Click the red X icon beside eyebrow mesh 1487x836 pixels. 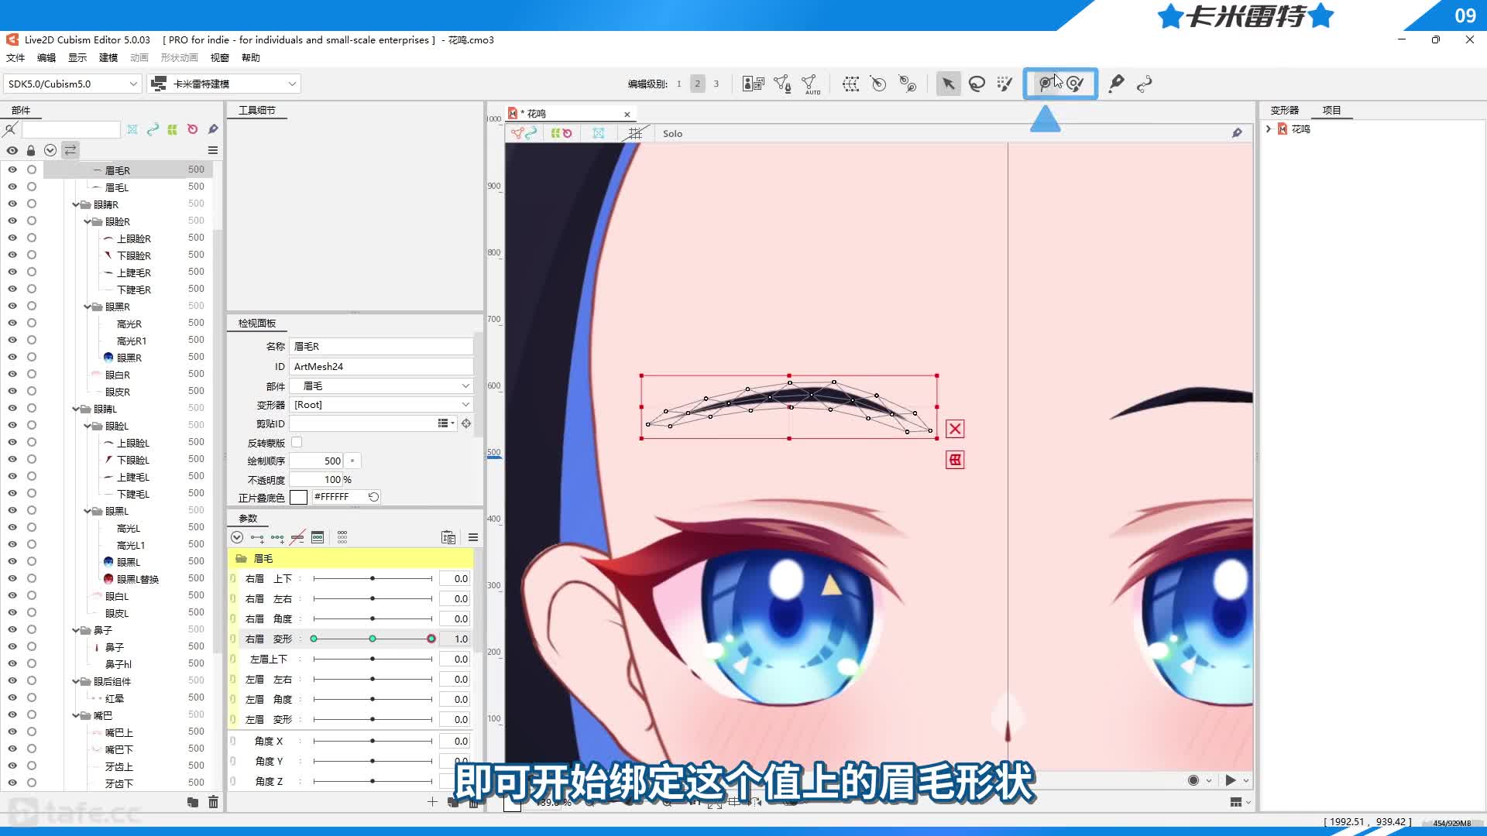[955, 429]
